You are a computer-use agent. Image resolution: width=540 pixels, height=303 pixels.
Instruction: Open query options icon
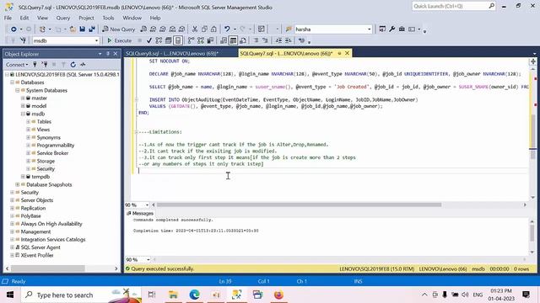[x=168, y=40]
